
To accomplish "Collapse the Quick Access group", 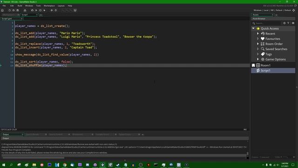I will (x=253, y=28).
